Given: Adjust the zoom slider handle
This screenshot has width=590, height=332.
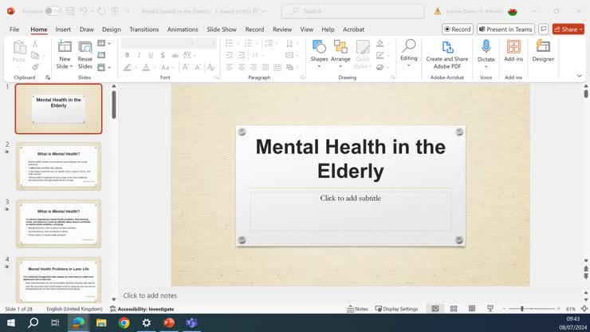Looking at the screenshot, I should click(522, 309).
